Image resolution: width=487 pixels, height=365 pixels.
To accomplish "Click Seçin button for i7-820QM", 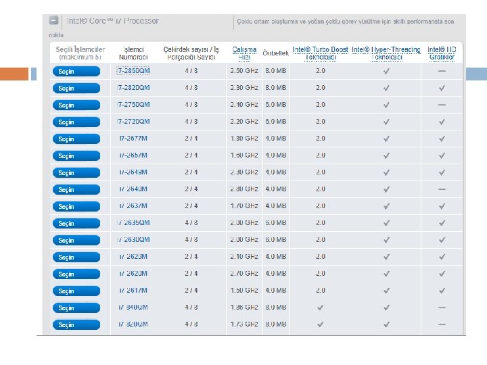I will [76, 324].
